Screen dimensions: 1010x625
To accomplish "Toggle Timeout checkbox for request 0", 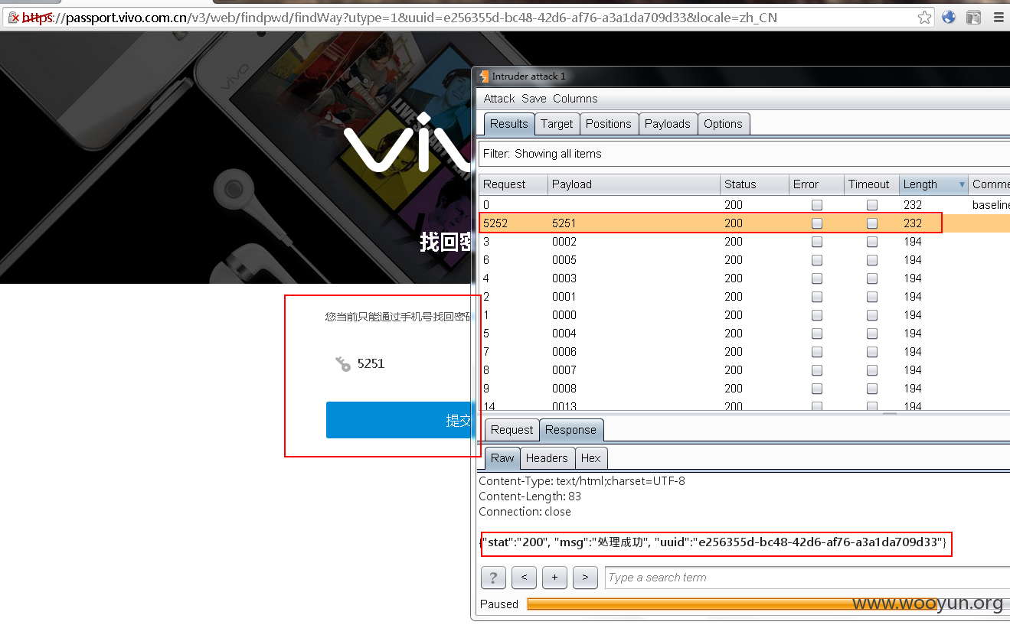I will (x=872, y=205).
